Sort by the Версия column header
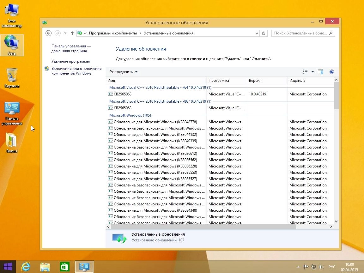This screenshot has height=273, width=364. [x=267, y=81]
